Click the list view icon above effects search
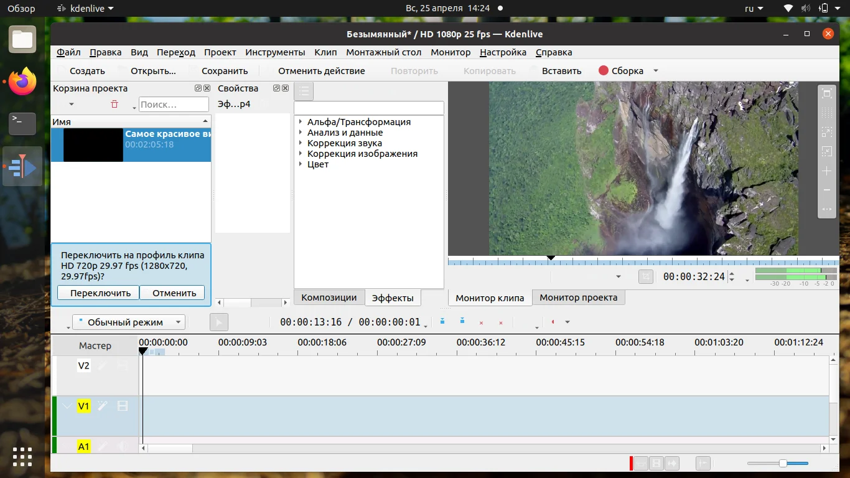The width and height of the screenshot is (850, 478). point(304,91)
